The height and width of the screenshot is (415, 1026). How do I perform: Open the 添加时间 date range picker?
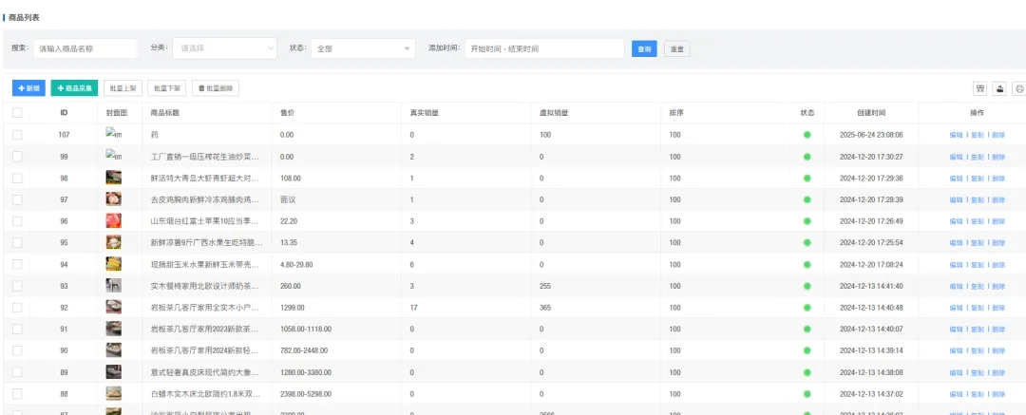point(542,48)
